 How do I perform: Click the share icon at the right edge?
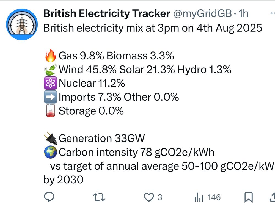pos(272,197)
